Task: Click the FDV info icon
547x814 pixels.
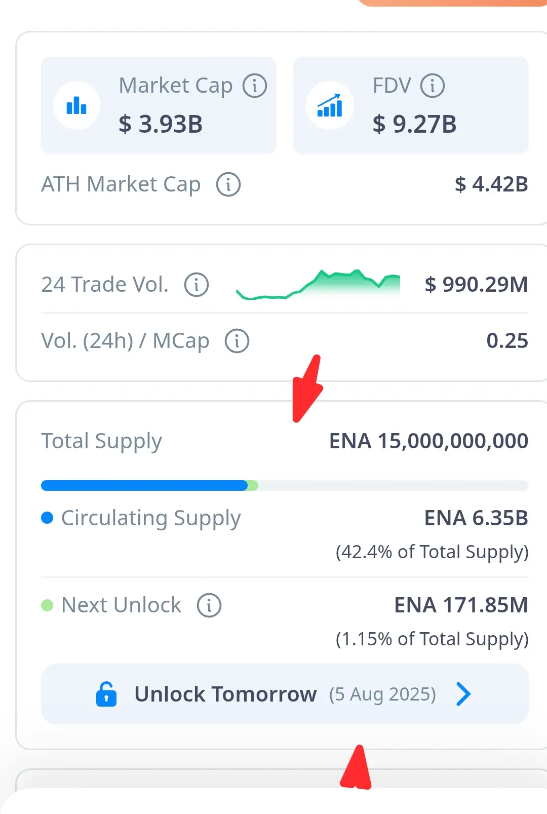Action: click(432, 86)
